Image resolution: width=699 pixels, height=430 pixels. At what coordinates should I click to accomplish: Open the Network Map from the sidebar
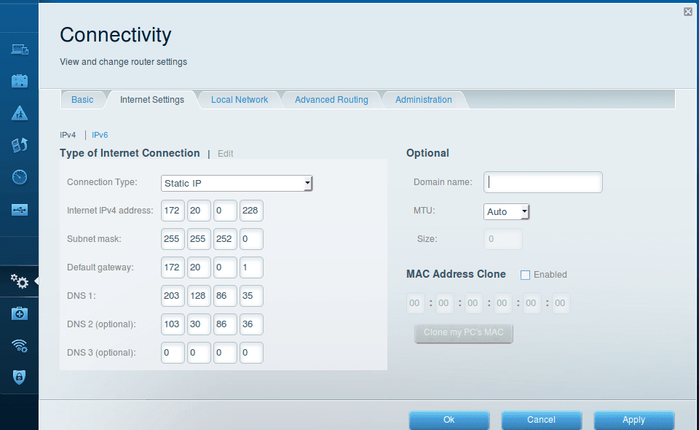[20, 50]
